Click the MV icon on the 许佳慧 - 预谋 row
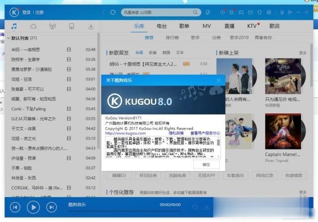Viewport: 318px width, 222px height. tap(69, 158)
